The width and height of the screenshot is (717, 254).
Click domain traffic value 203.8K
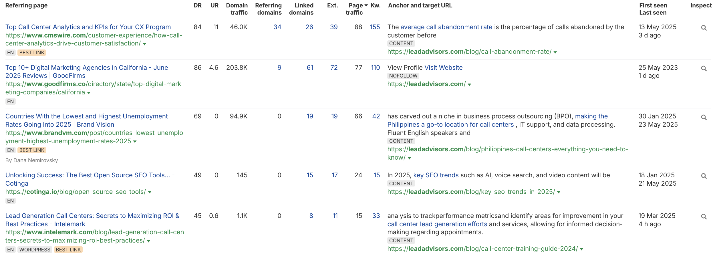point(237,68)
